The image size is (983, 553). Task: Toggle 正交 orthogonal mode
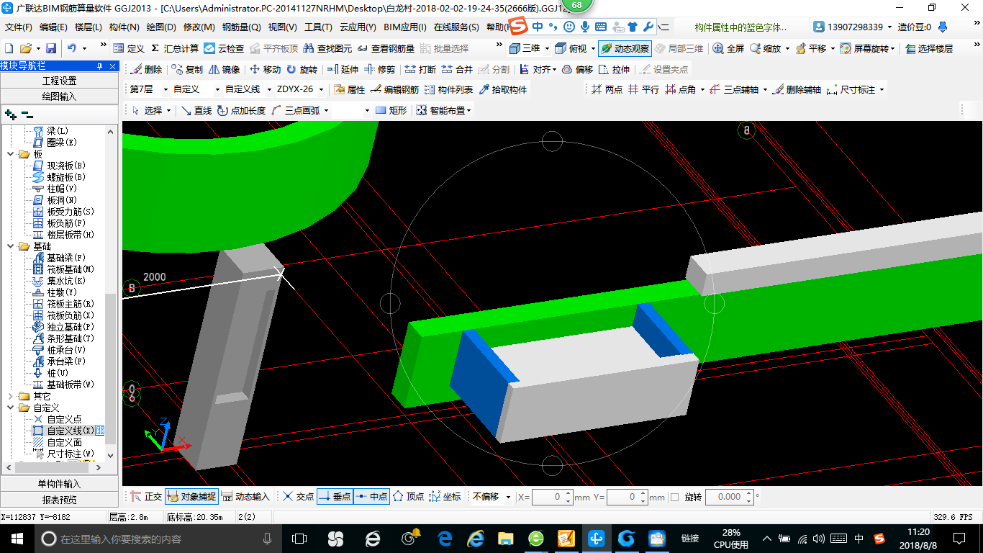[146, 497]
